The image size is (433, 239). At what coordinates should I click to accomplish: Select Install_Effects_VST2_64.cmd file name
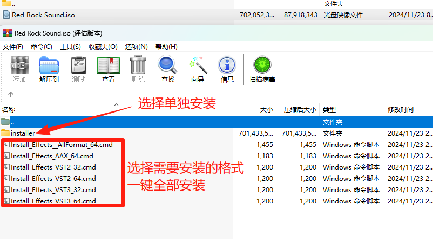click(53, 178)
